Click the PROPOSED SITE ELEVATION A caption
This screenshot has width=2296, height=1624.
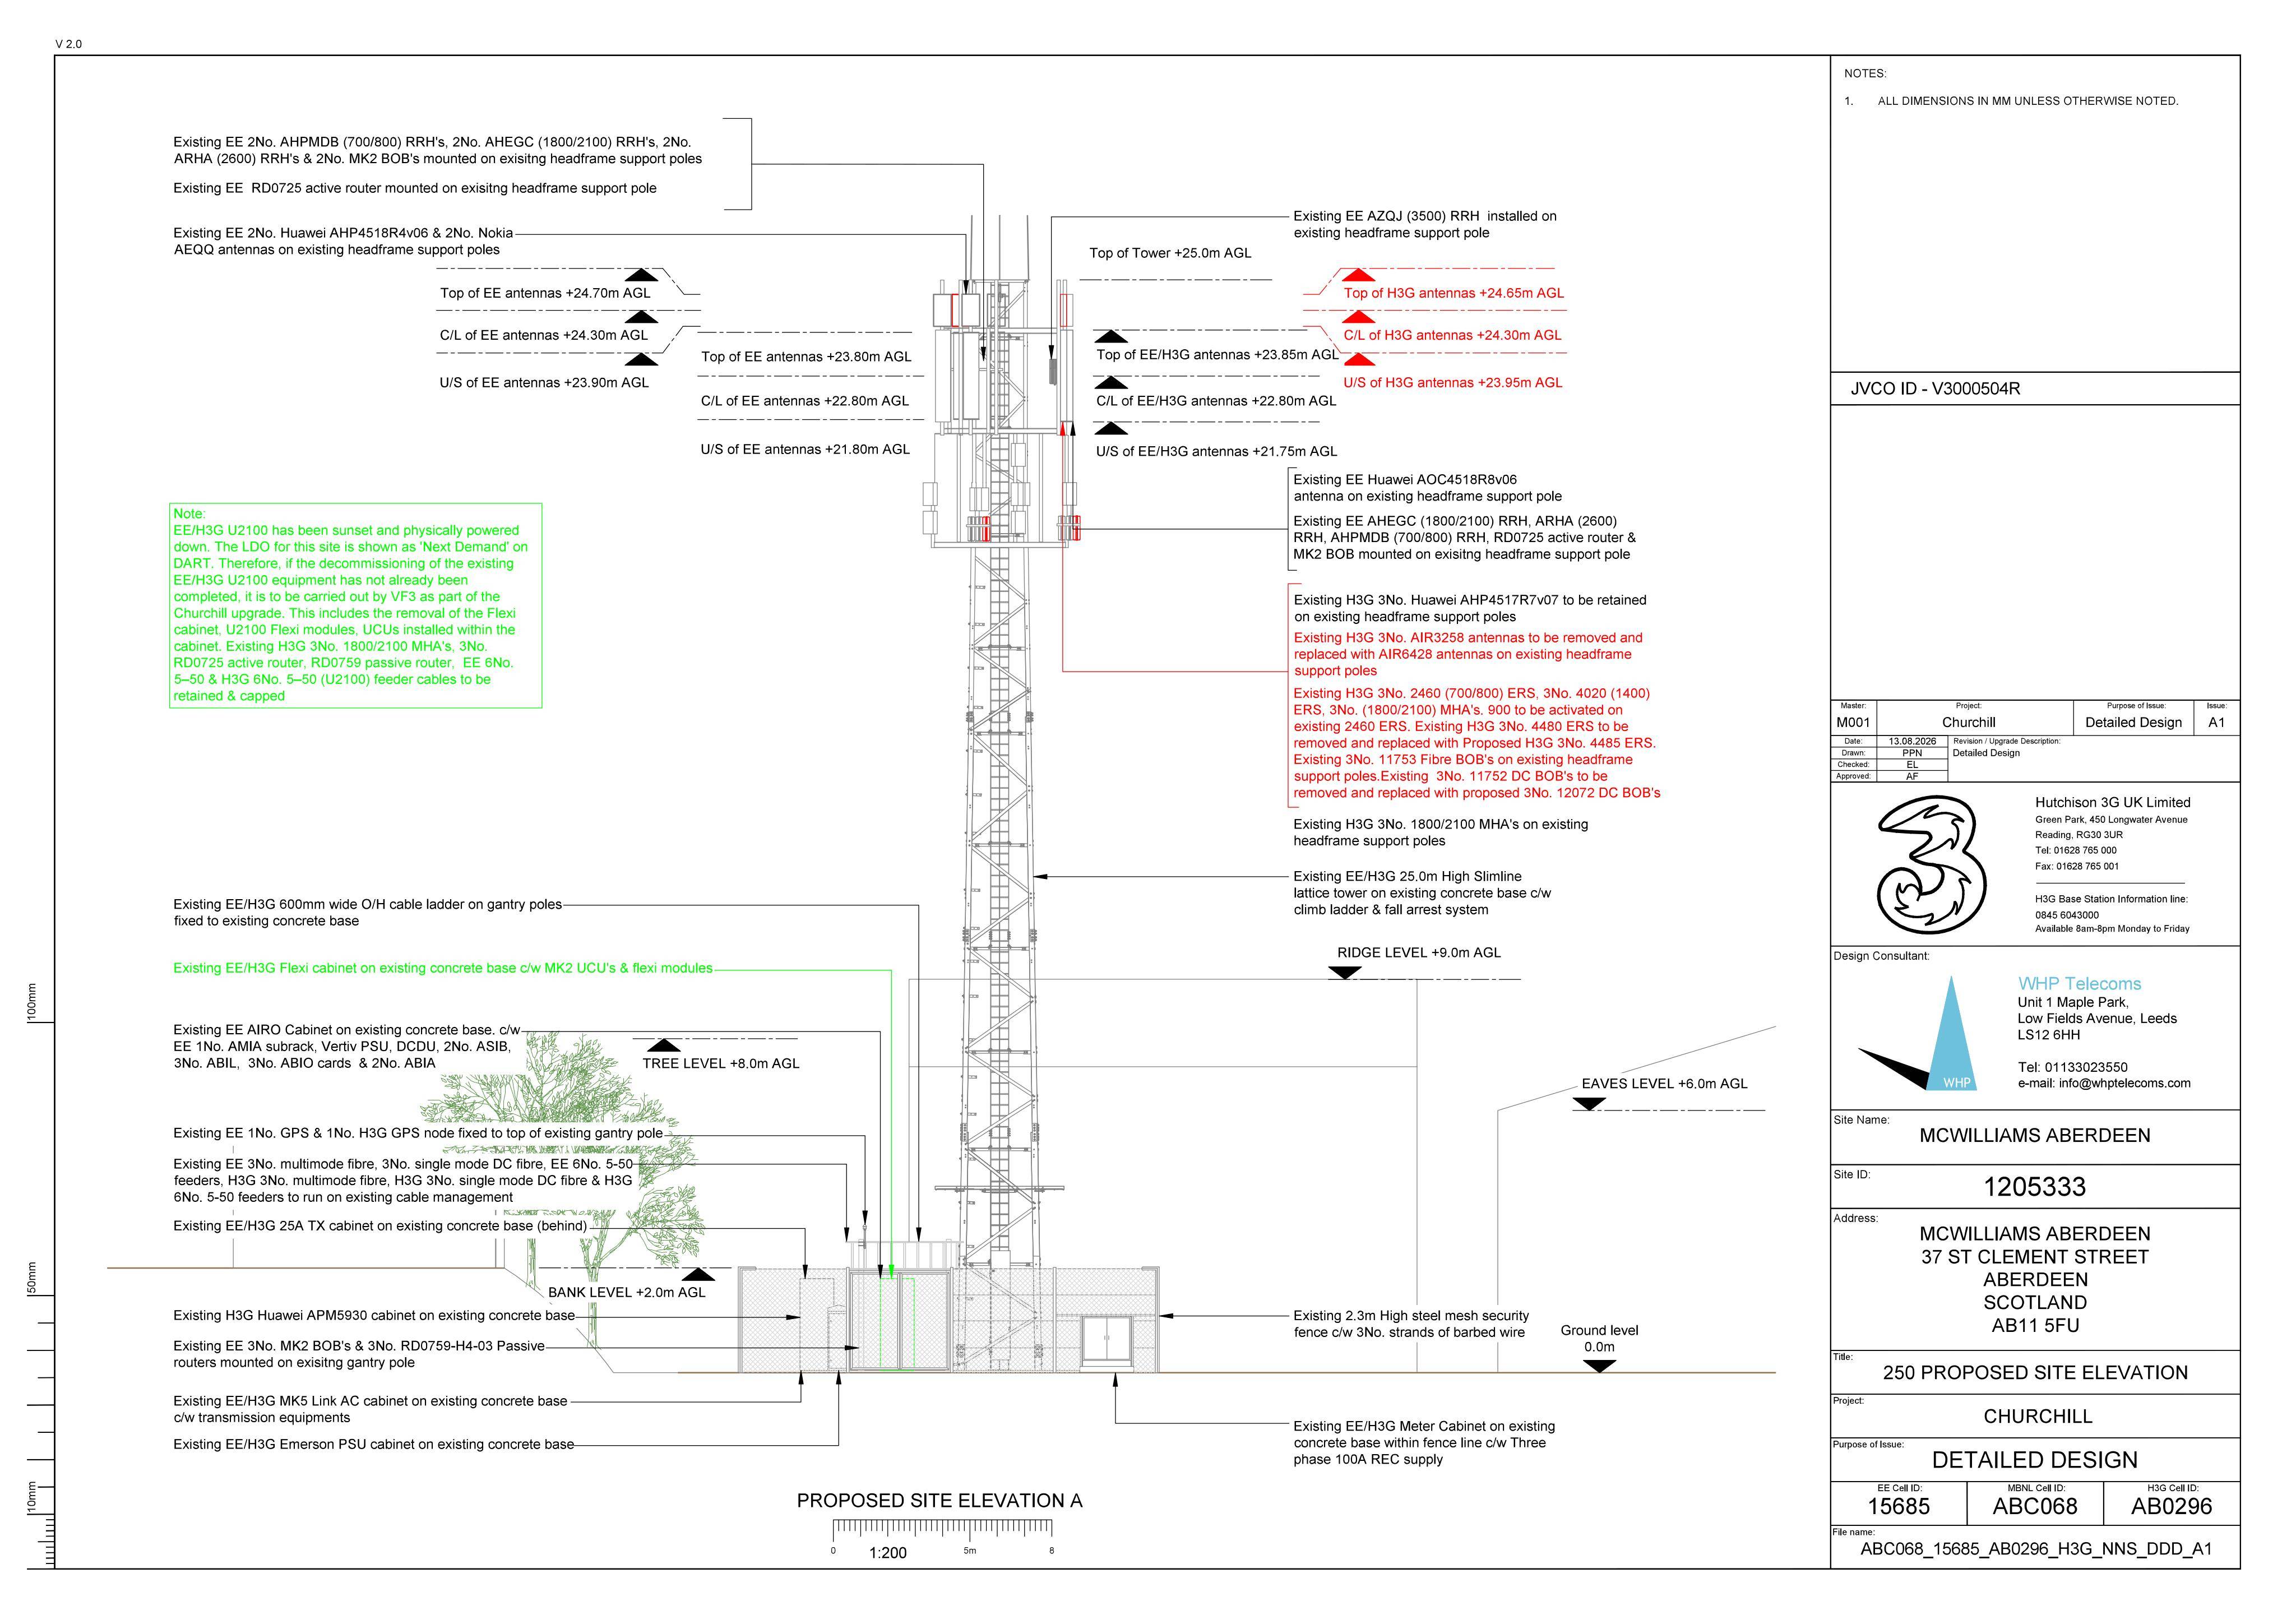point(939,1501)
